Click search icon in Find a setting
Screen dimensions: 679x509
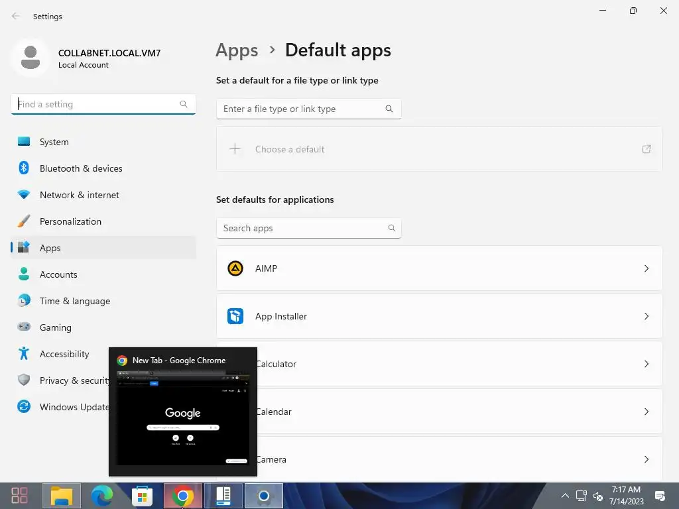tap(184, 104)
